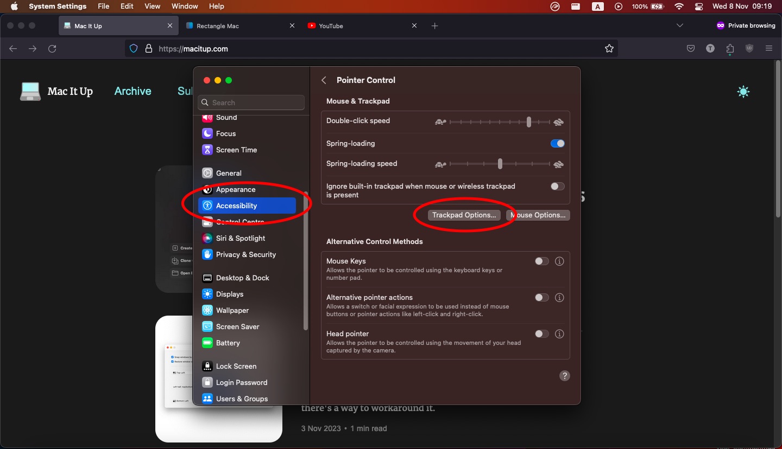Image resolution: width=782 pixels, height=449 pixels.
Task: Reload the page with refresh icon
Action: coord(52,49)
